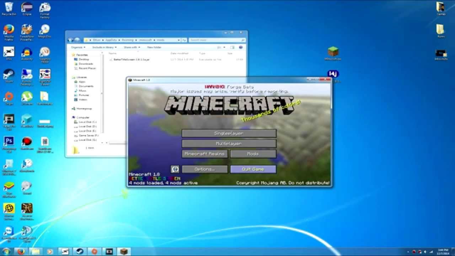The width and height of the screenshot is (455, 256).
Task: Open the Pictures library in Explorer
Action: click(x=84, y=95)
